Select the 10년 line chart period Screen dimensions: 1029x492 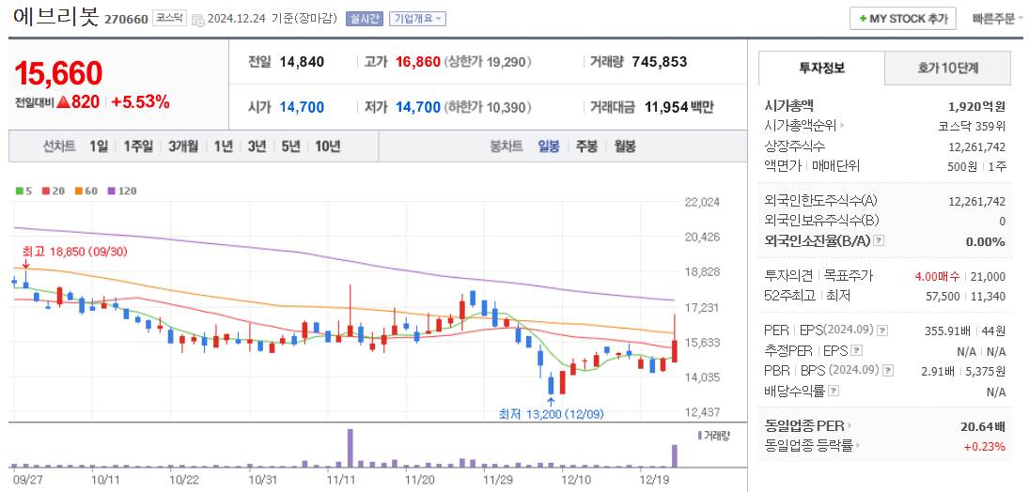tap(327, 146)
